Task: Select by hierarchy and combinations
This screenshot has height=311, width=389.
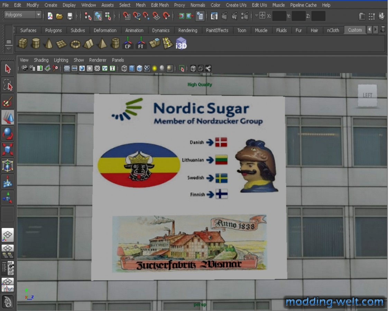Action: pyautogui.click(x=88, y=16)
